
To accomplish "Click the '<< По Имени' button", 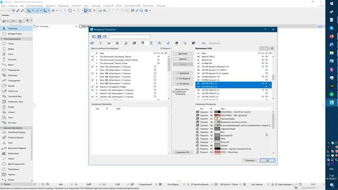I will click(183, 84).
